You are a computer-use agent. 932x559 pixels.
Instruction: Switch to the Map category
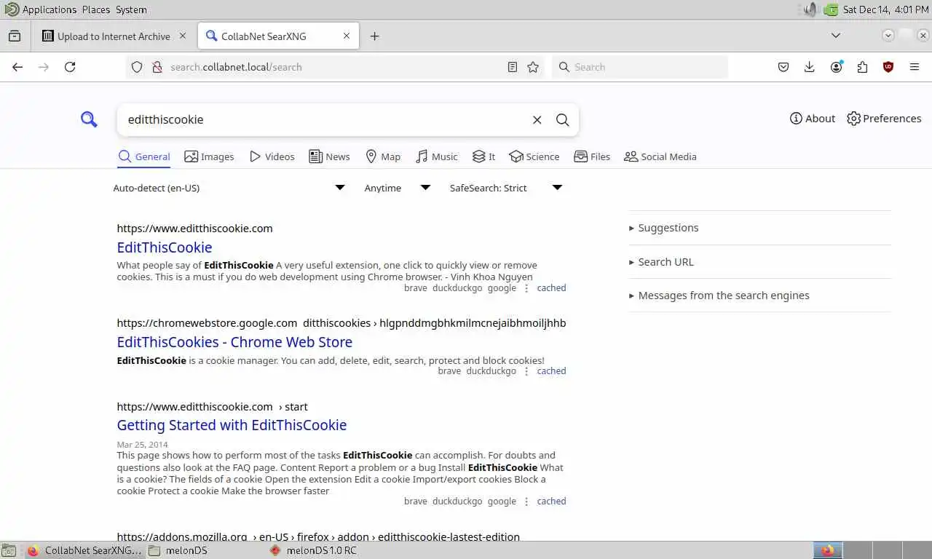click(x=383, y=156)
